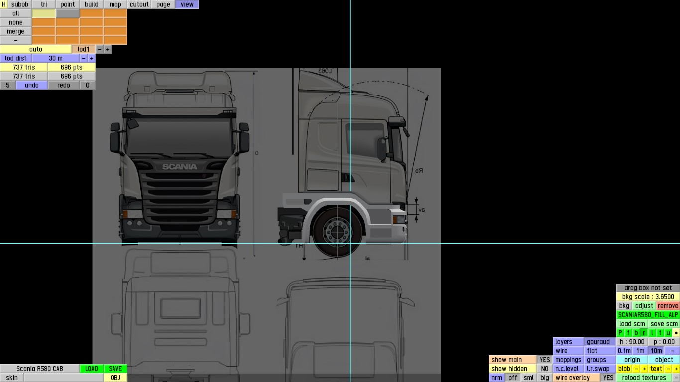The width and height of the screenshot is (680, 382).
Task: Increase blob size with its plus
Action: tap(644, 369)
